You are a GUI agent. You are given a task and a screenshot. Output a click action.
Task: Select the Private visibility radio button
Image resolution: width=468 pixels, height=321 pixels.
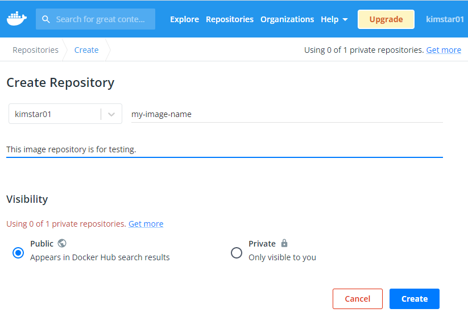[237, 253]
